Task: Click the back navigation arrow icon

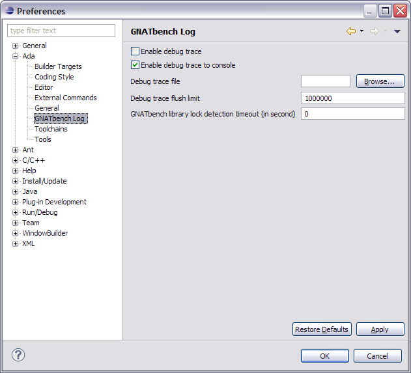Action: [x=351, y=31]
